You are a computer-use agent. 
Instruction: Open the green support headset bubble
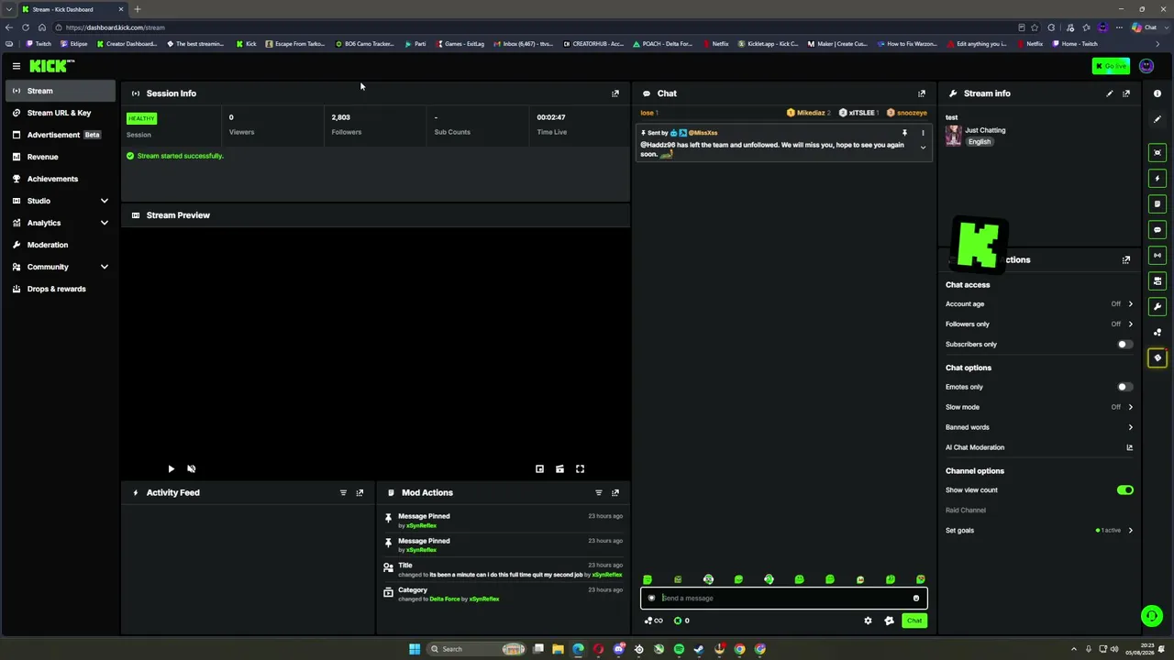click(1152, 616)
